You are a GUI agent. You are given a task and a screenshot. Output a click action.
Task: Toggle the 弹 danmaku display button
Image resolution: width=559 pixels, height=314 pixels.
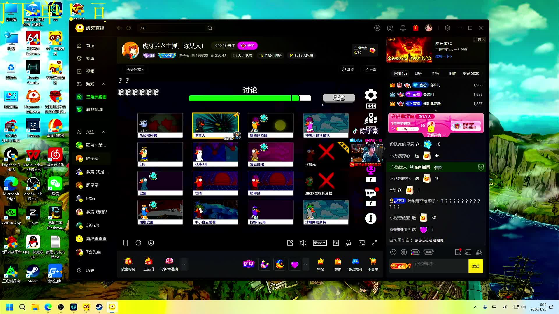[336, 243]
